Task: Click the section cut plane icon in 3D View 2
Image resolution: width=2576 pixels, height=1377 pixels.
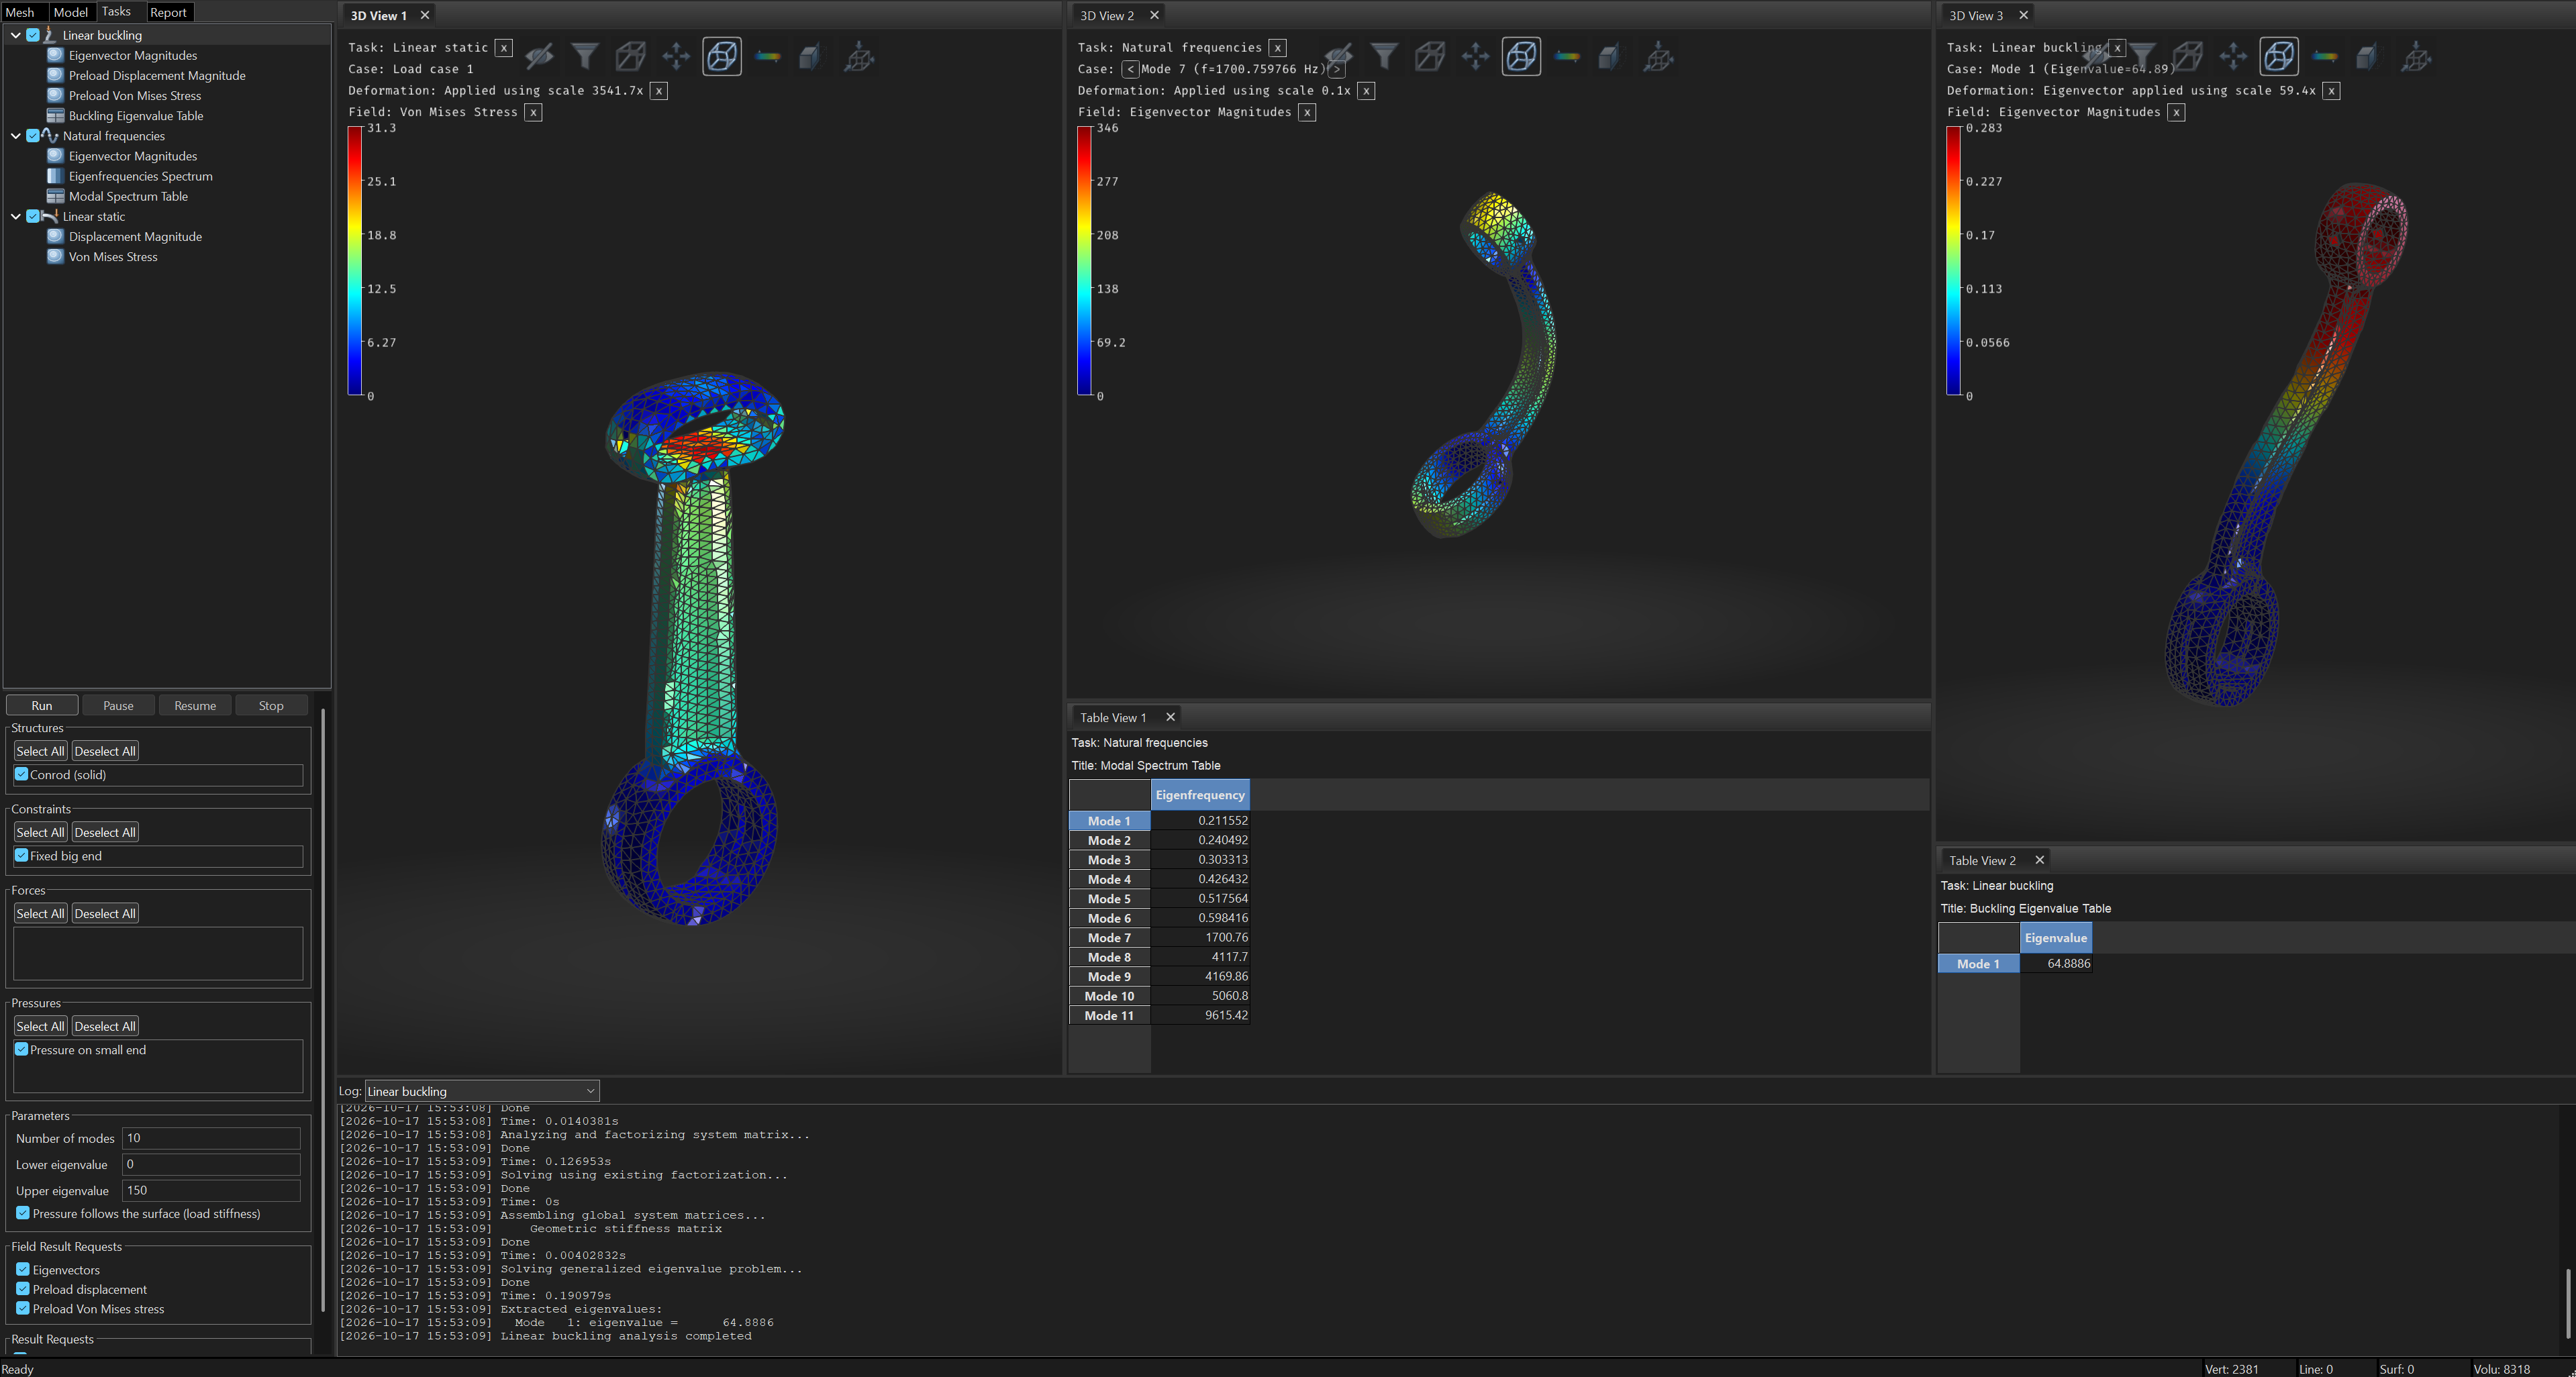Action: tap(1609, 56)
